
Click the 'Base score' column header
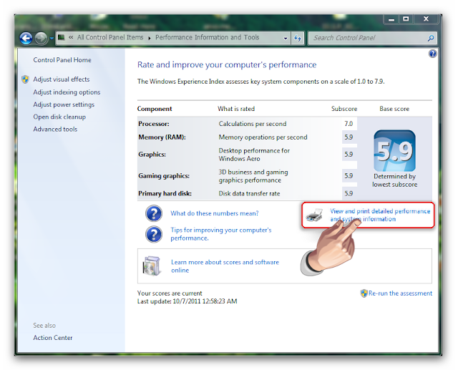(x=394, y=109)
